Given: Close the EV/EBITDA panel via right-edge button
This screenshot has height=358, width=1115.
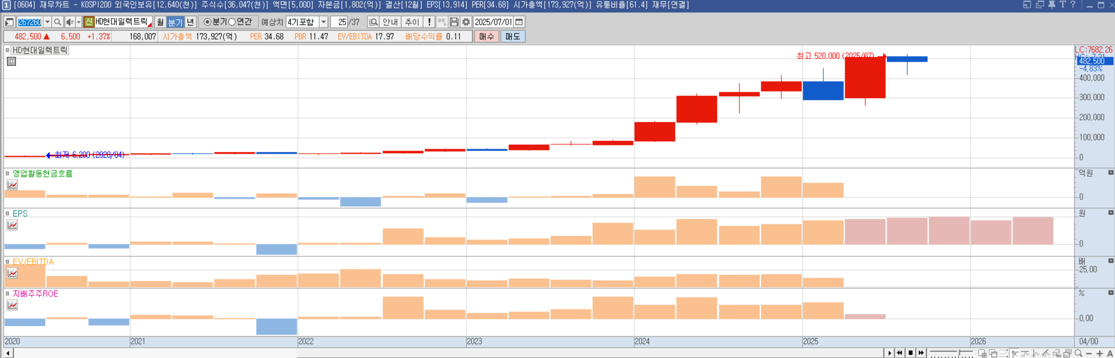Looking at the screenshot, I should point(1111,261).
